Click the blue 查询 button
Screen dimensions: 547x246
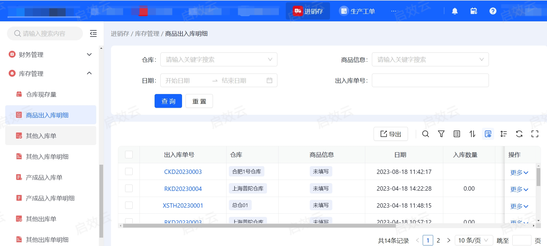pyautogui.click(x=168, y=101)
